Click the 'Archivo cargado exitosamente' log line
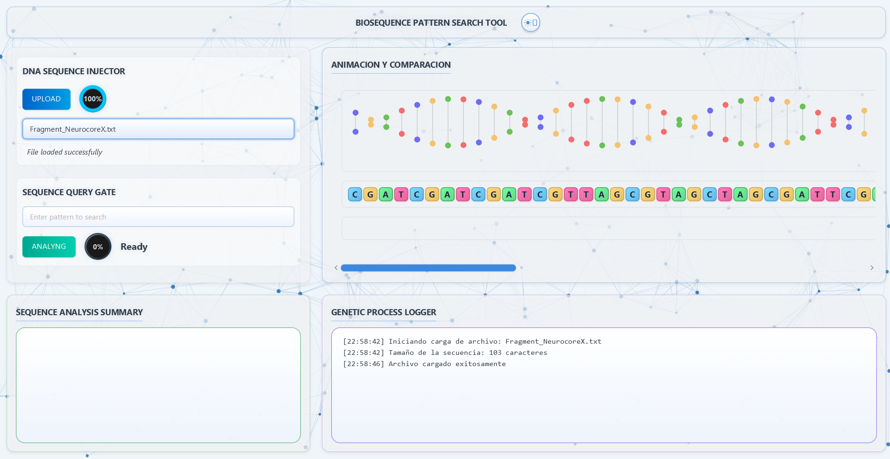Screen dimensions: 890x459 coord(424,364)
